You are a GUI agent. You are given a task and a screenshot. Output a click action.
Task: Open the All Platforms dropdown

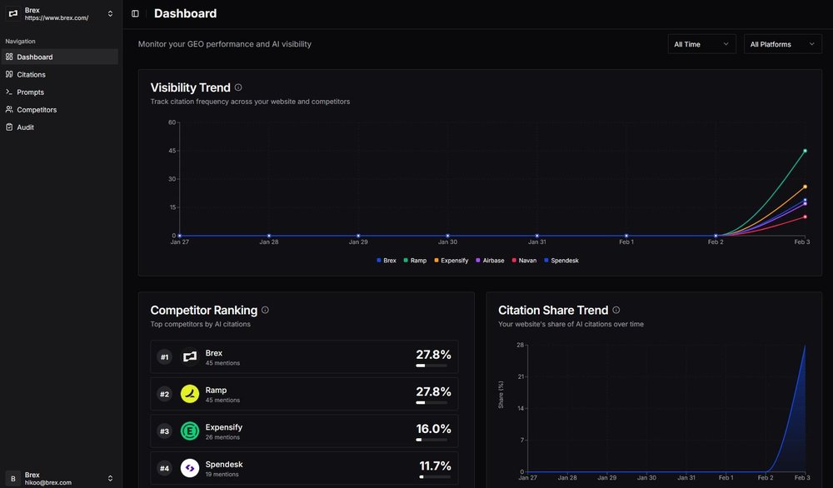(x=782, y=43)
